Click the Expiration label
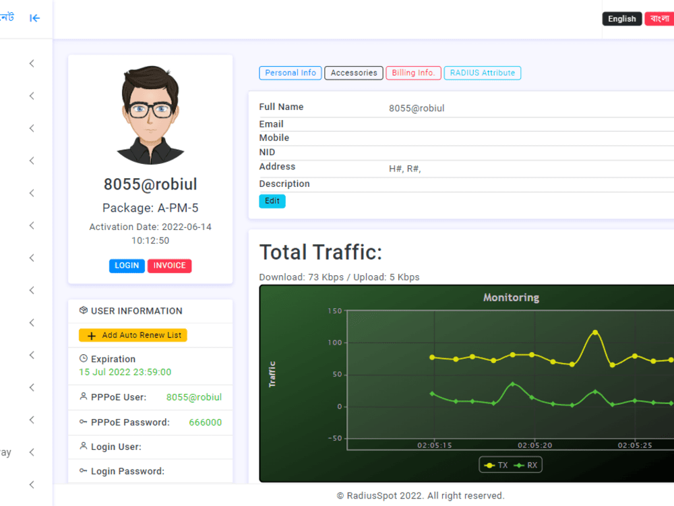The image size is (674, 506). pyautogui.click(x=113, y=360)
